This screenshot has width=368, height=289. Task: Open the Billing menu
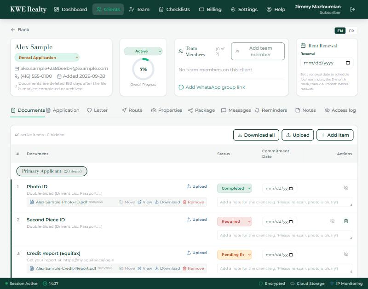[210, 9]
